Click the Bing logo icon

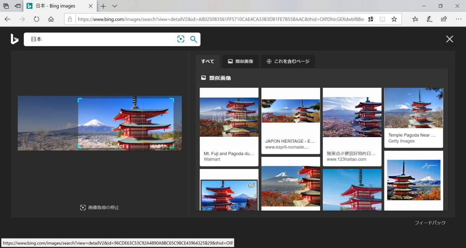pyautogui.click(x=14, y=39)
